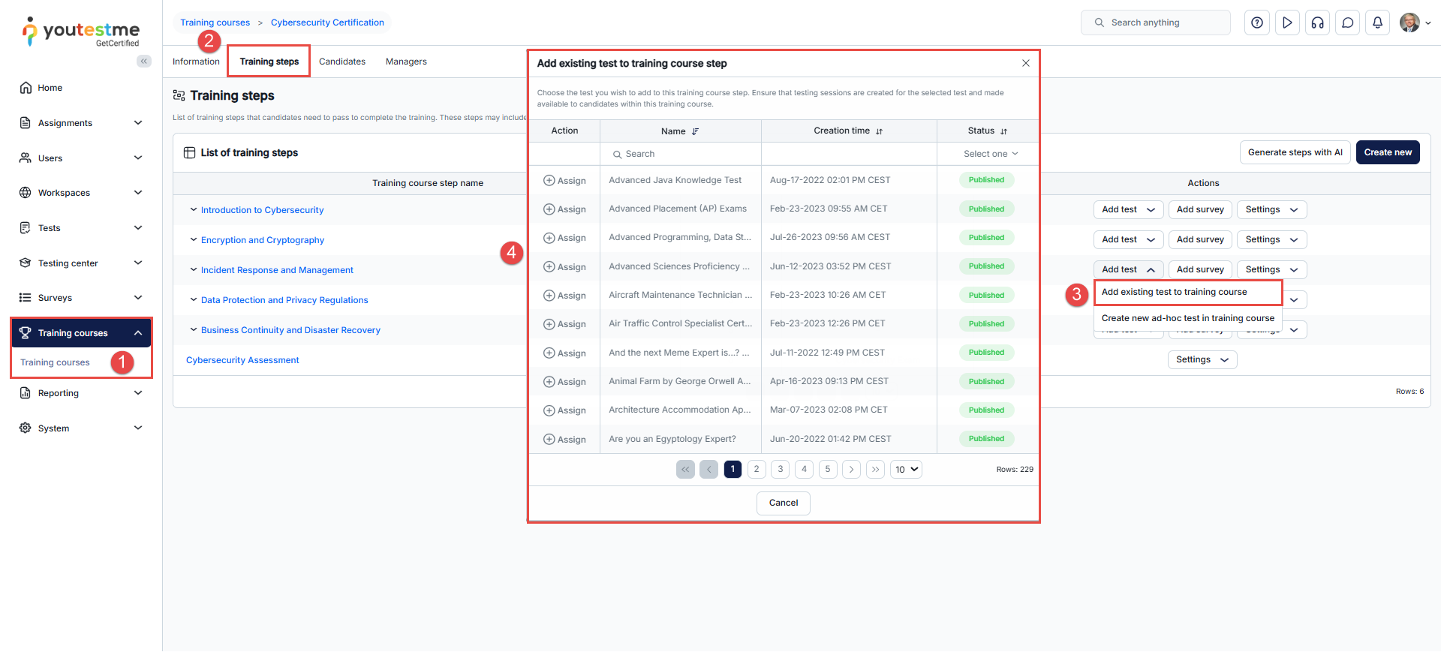Open the rows-per-page dropdown showing 10
This screenshot has width=1441, height=652.
(x=906, y=470)
